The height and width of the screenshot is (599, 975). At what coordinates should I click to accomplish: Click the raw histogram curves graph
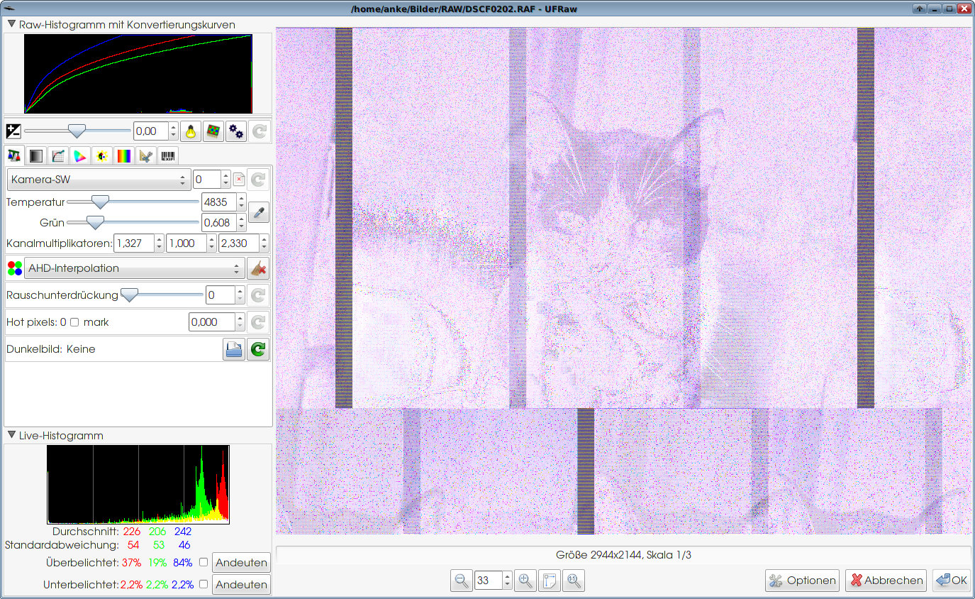[138, 74]
